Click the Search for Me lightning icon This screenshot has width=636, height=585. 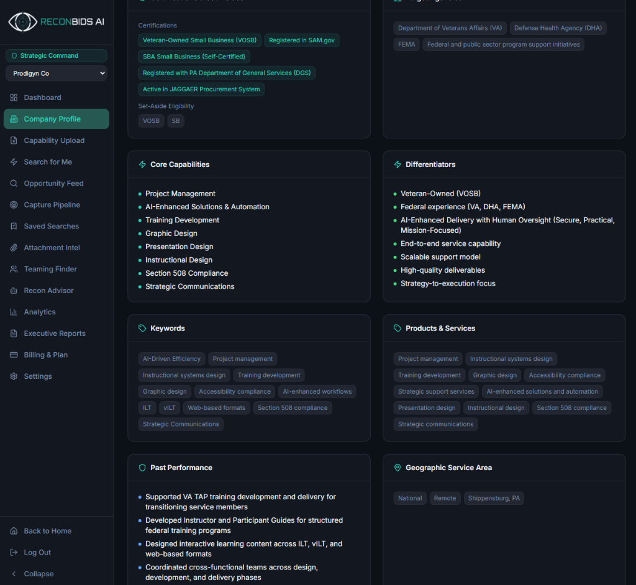14,162
